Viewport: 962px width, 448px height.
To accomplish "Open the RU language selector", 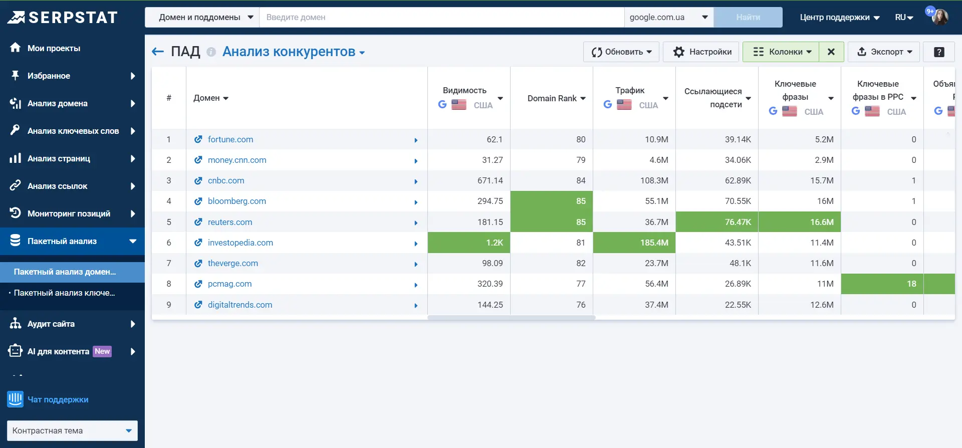I will [904, 18].
